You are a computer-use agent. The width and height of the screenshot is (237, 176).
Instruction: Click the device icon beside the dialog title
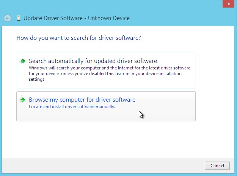pos(19,18)
